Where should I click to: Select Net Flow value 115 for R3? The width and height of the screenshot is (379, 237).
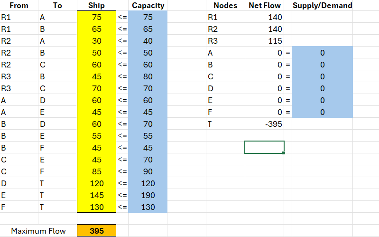(x=264, y=41)
